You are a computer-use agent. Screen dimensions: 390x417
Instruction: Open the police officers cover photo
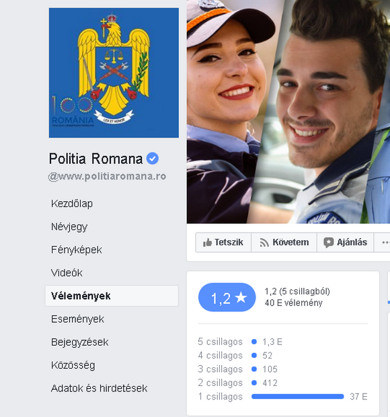288,112
